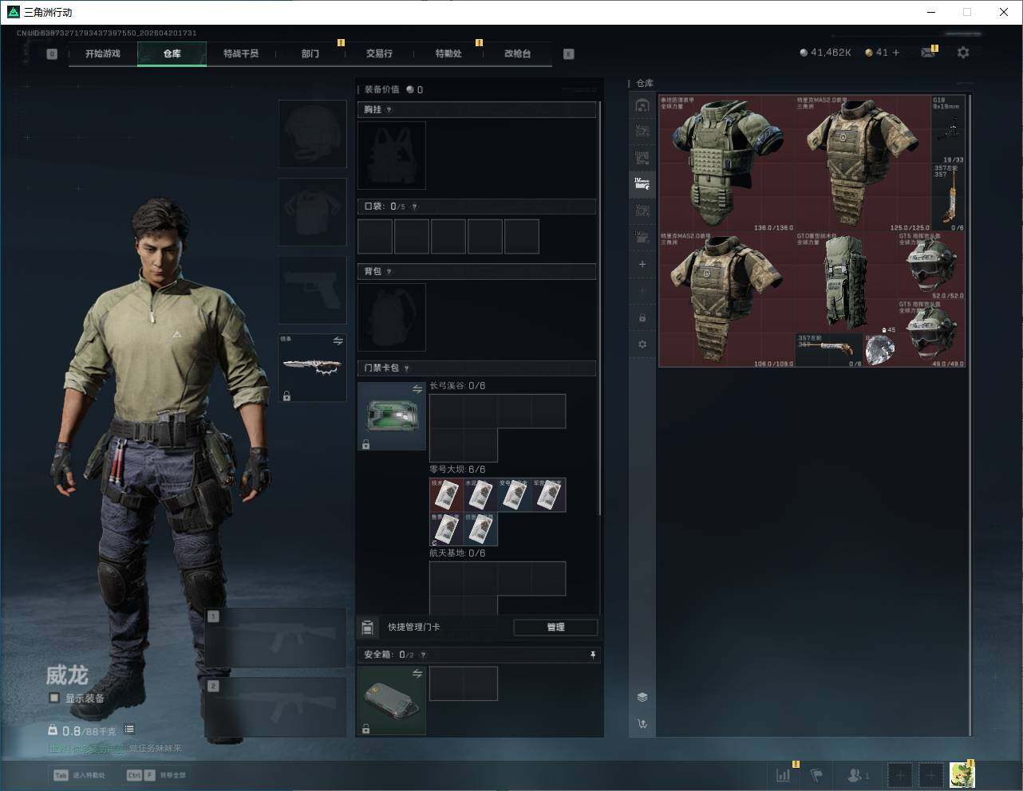Select the highlighted IV warehouse page icon
The image size is (1023, 791).
coord(642,184)
